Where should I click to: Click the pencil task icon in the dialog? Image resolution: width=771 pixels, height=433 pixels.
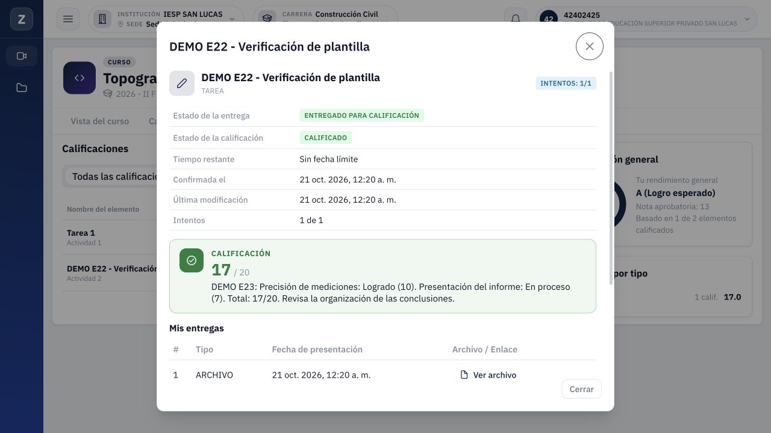(182, 83)
